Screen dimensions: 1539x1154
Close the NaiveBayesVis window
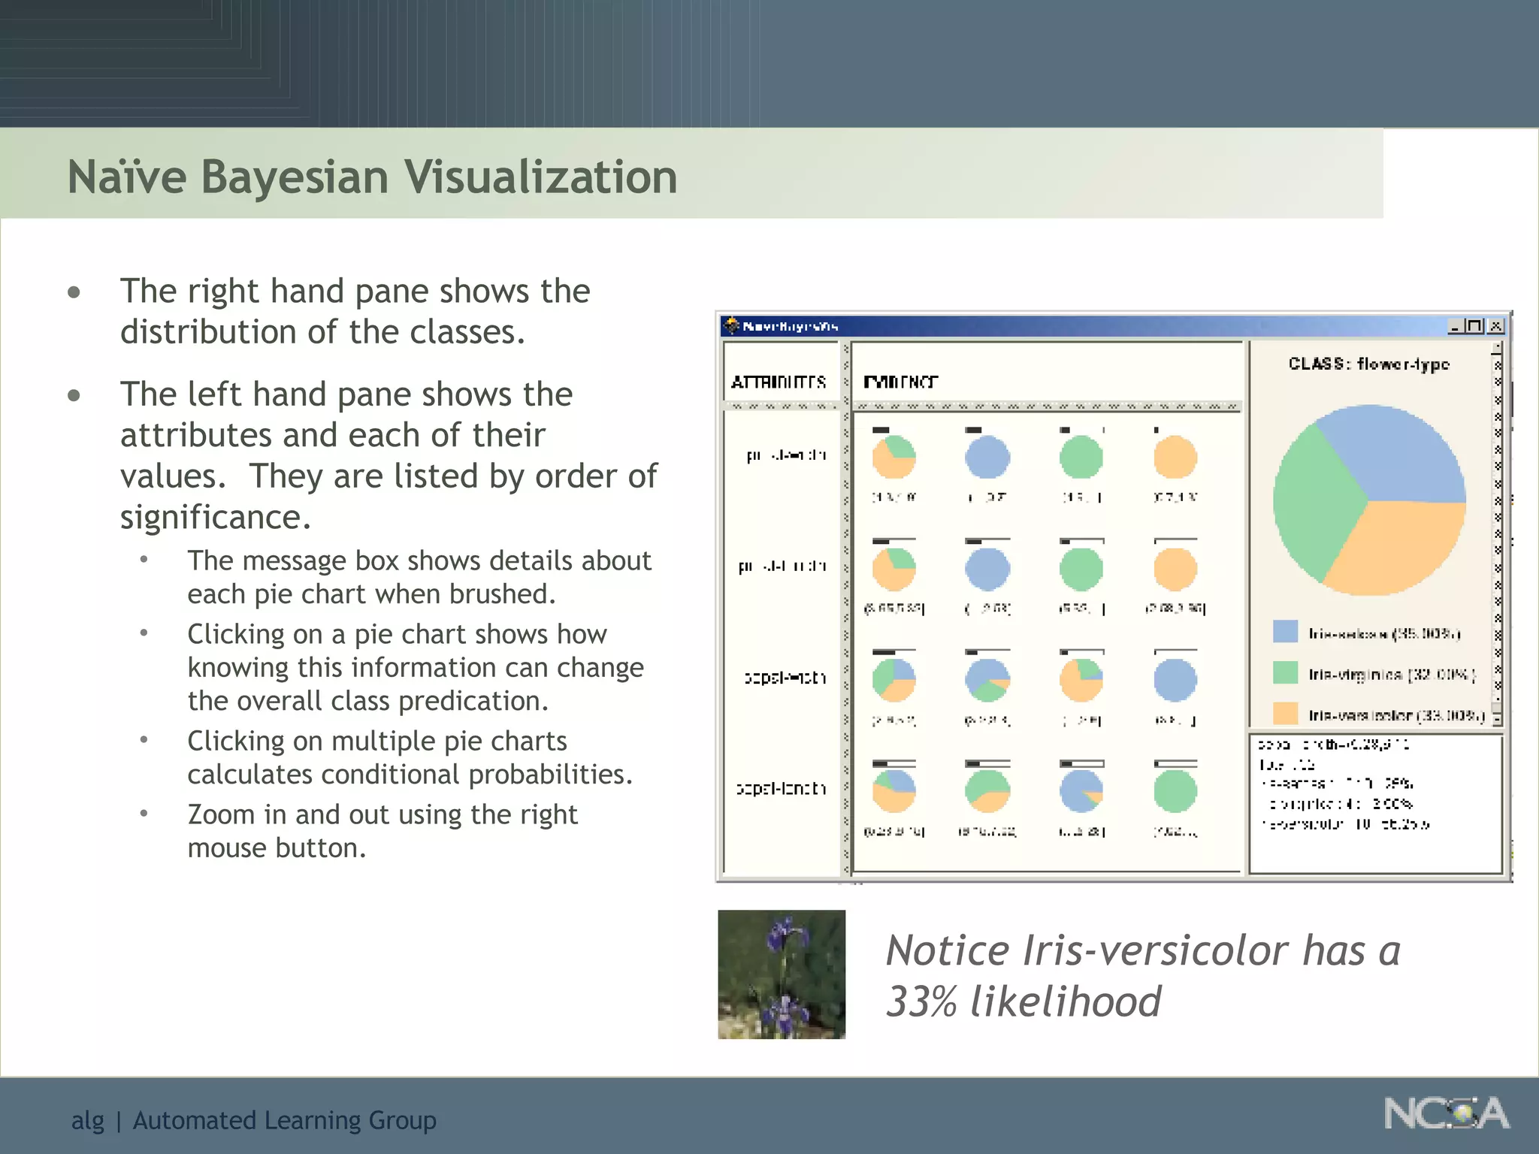pyautogui.click(x=1495, y=326)
